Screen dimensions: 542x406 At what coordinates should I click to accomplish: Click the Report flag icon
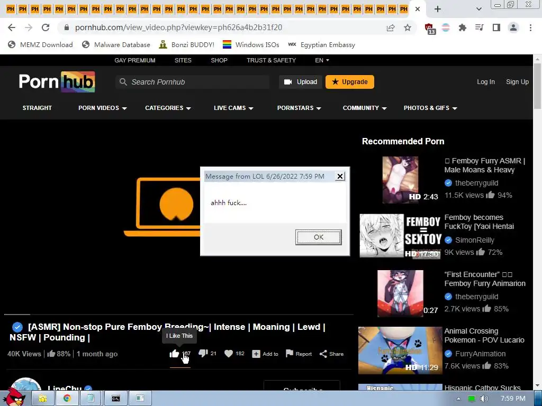tap(290, 354)
